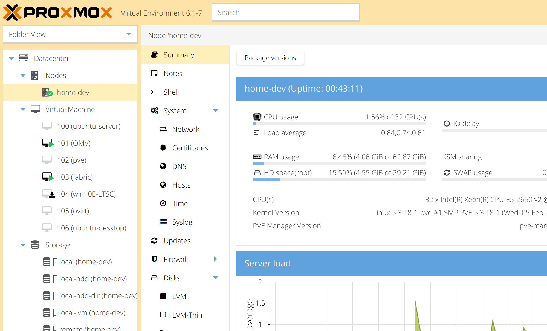Click the System gears icon
The width and height of the screenshot is (547, 331).
[x=154, y=110]
